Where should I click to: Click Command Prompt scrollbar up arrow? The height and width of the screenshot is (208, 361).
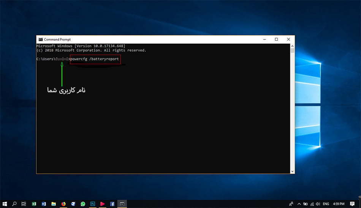pos(292,46)
